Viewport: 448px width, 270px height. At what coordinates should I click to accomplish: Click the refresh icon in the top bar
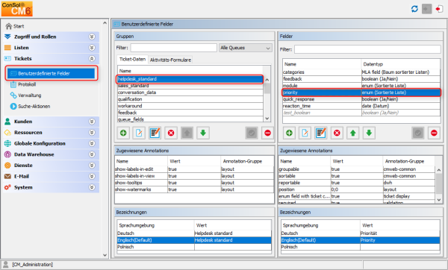click(414, 9)
